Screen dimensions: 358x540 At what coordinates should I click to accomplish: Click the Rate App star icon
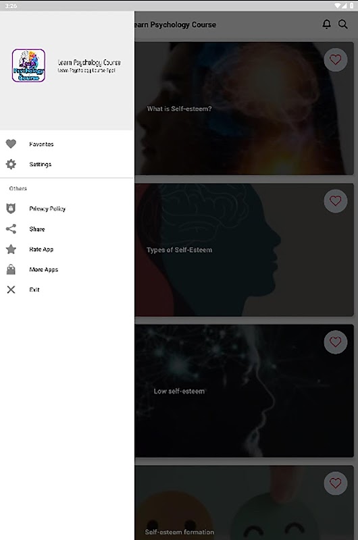tap(11, 249)
